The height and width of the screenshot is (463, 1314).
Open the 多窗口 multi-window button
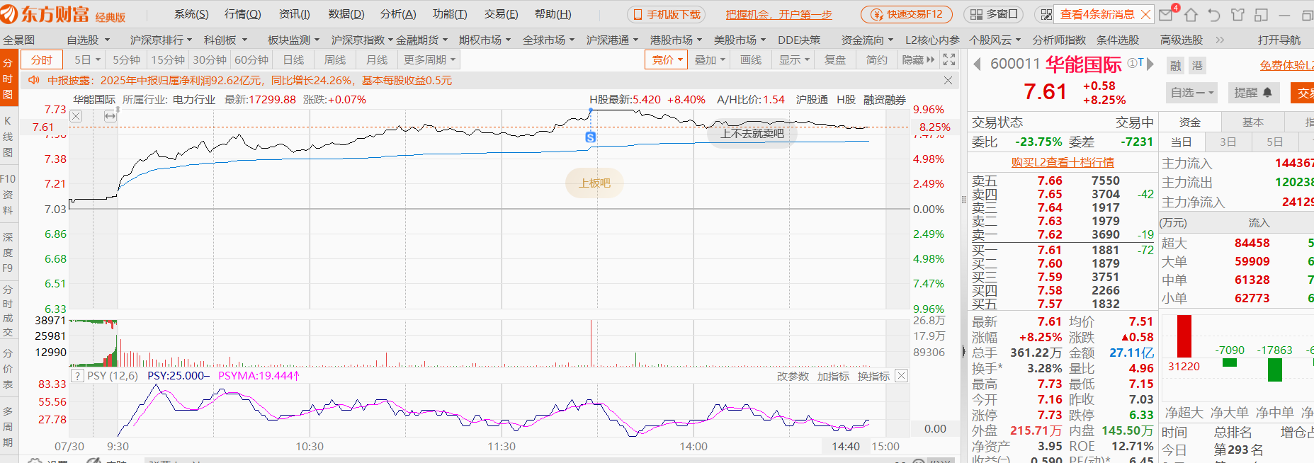click(995, 14)
